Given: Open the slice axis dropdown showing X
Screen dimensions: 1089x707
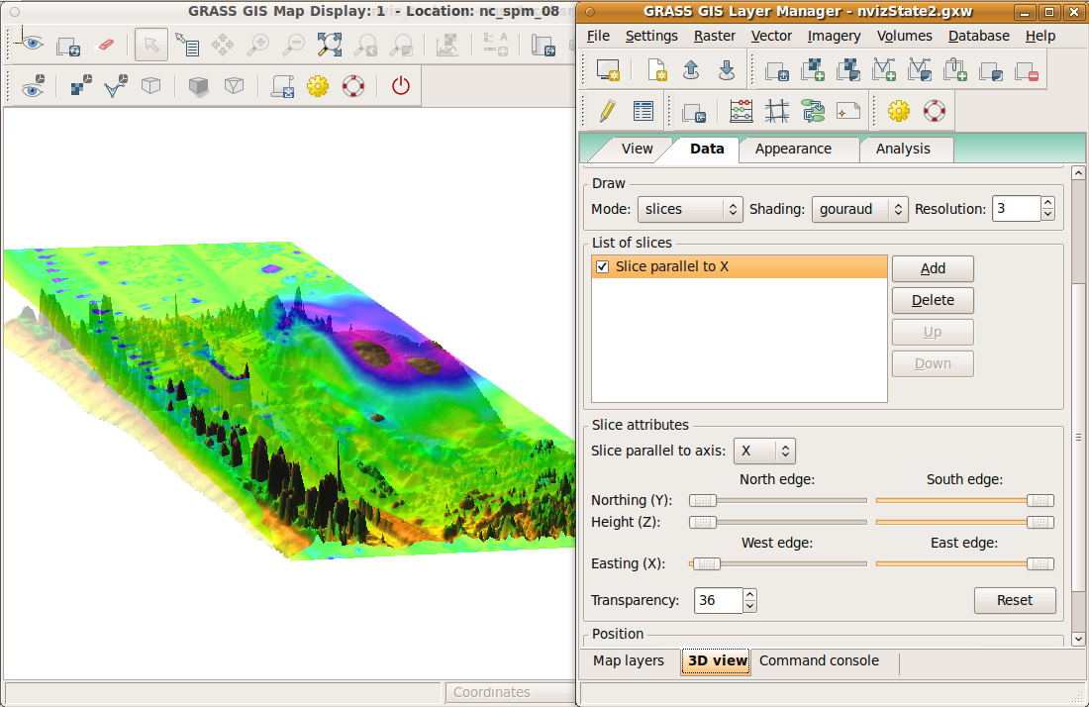Looking at the screenshot, I should (x=764, y=452).
